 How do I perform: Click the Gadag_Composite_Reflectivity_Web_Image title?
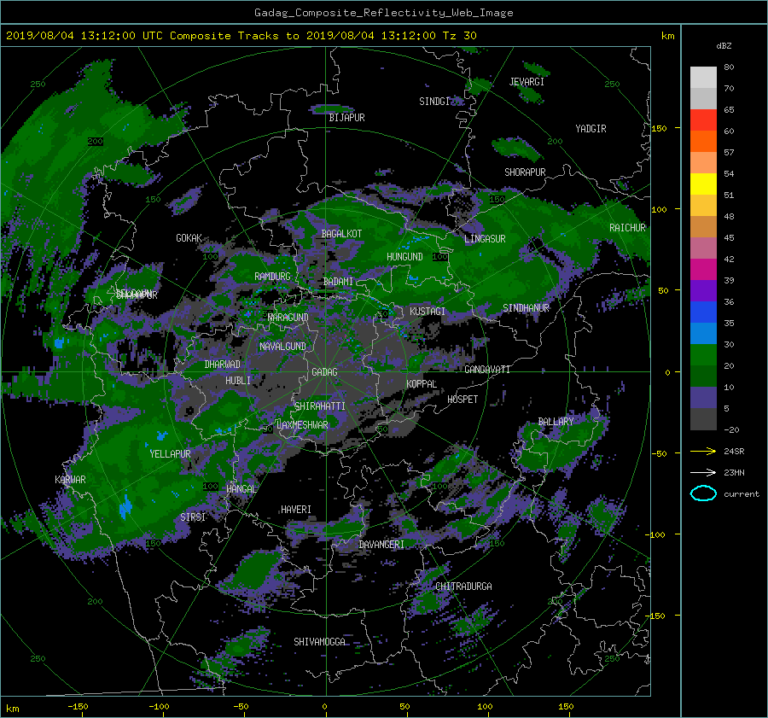pyautogui.click(x=383, y=12)
